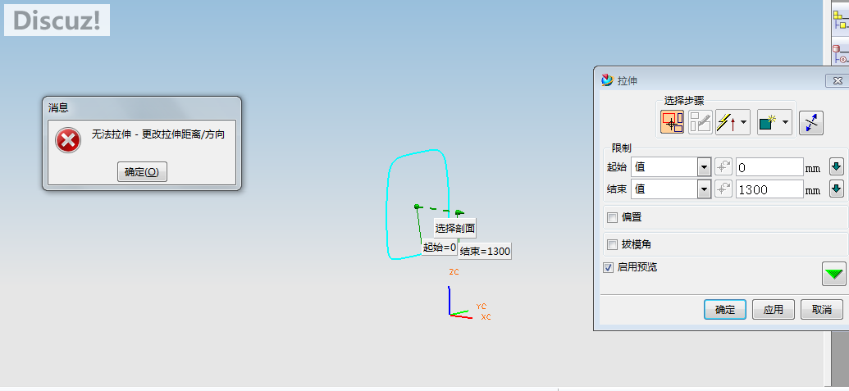Open the sketch section step icon
Viewport: 849px width, 391px height.
coord(700,122)
